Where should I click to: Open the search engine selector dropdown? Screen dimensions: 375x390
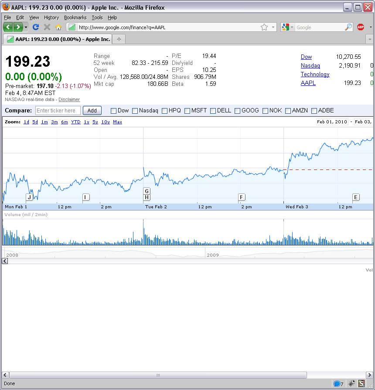(291, 27)
